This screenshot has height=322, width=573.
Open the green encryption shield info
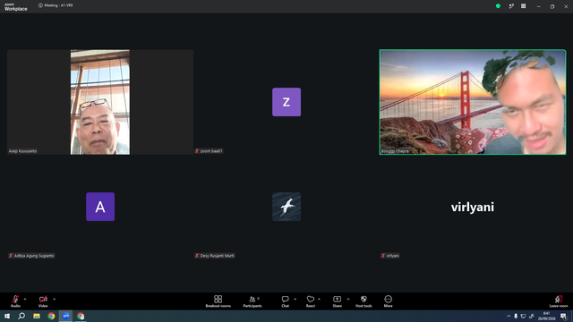[x=498, y=6]
